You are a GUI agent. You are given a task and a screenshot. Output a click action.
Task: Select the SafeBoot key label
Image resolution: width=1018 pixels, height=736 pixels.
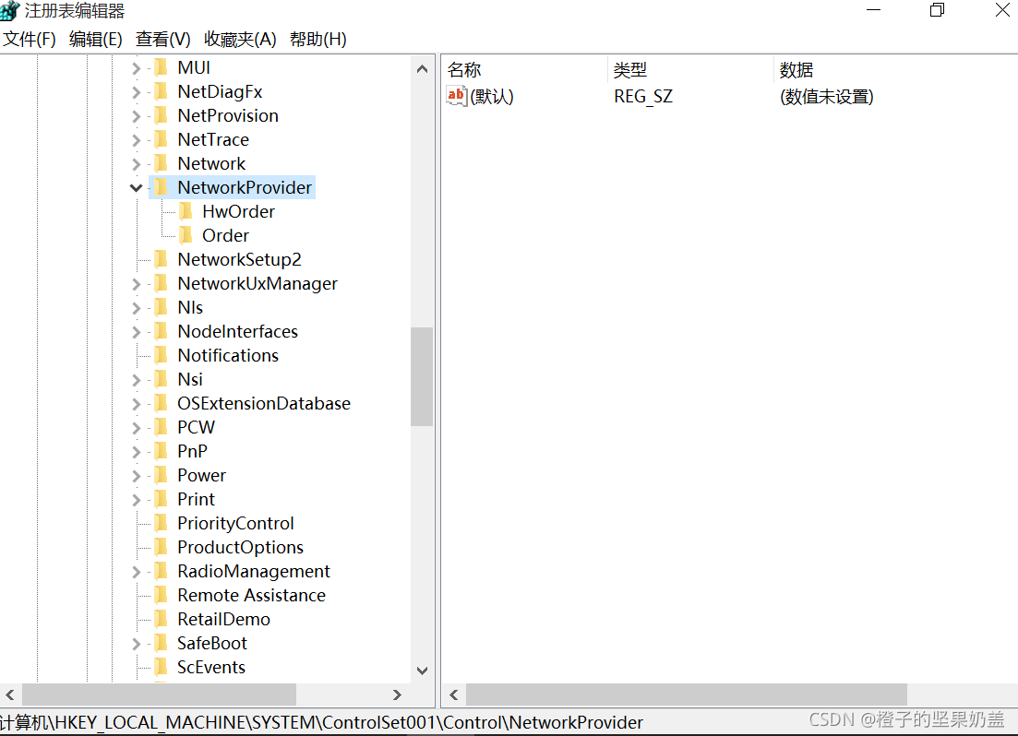pyautogui.click(x=211, y=643)
